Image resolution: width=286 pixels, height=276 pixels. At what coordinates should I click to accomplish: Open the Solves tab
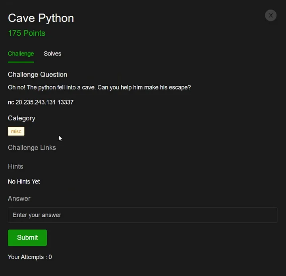click(52, 54)
